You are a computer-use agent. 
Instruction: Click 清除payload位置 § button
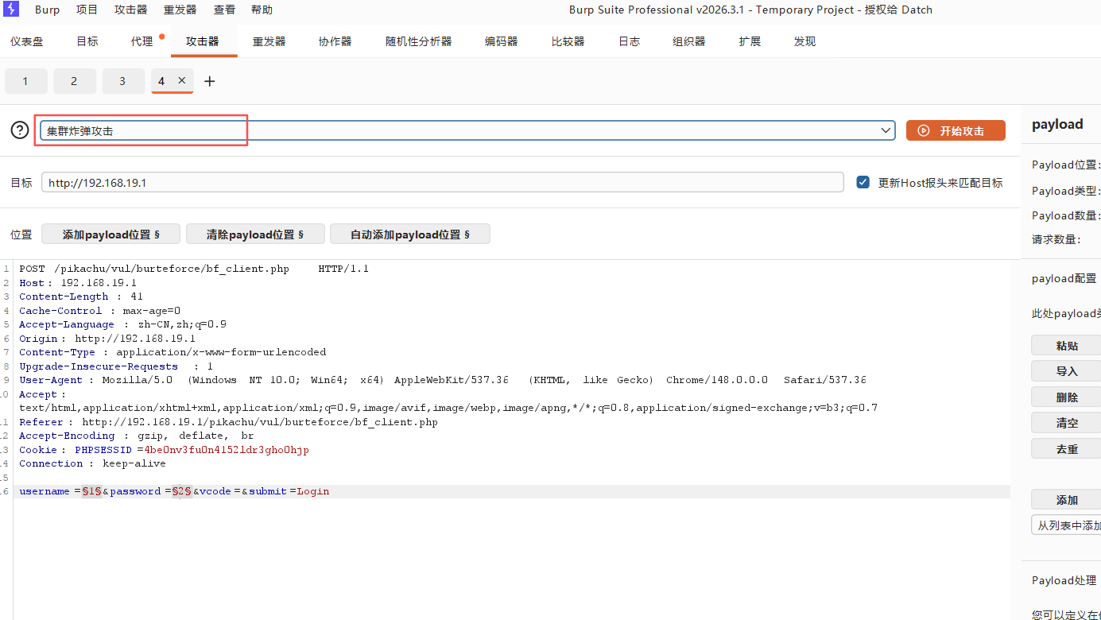point(255,234)
